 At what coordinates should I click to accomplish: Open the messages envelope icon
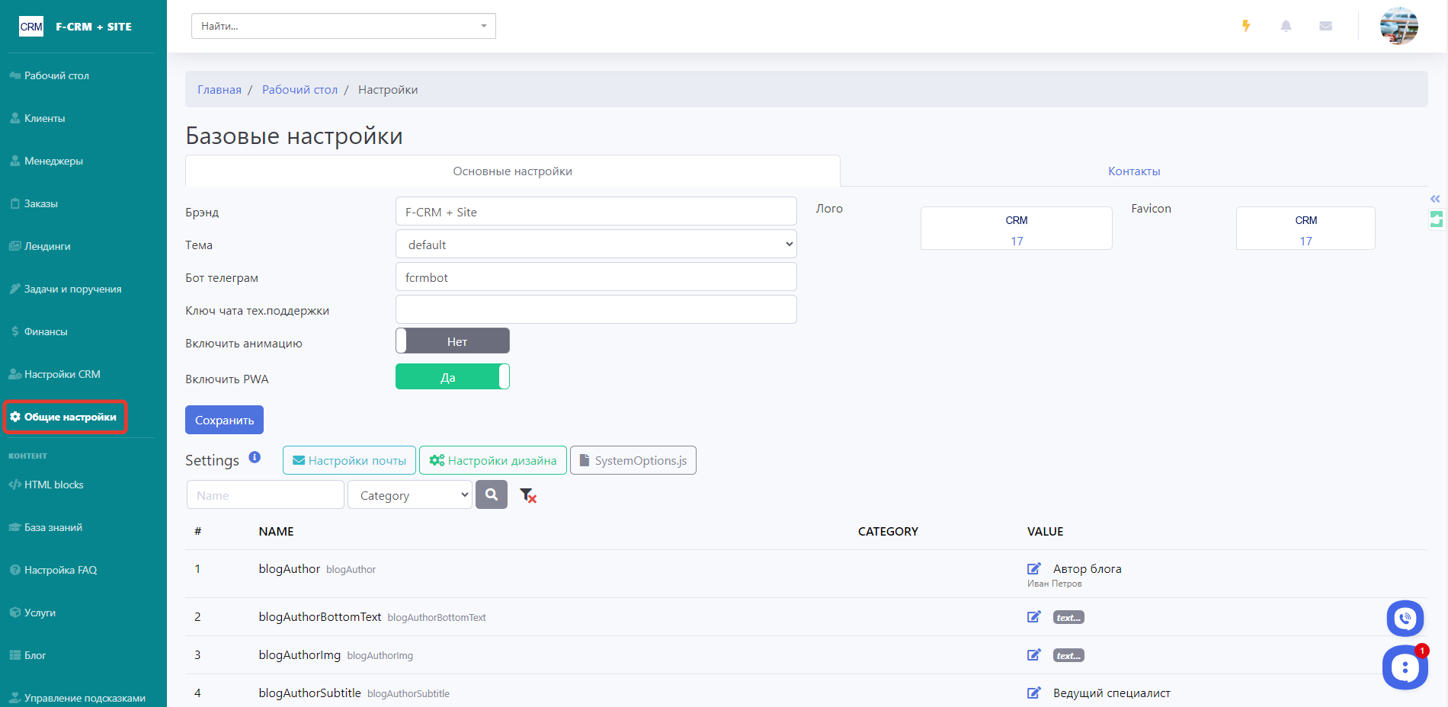click(x=1325, y=26)
